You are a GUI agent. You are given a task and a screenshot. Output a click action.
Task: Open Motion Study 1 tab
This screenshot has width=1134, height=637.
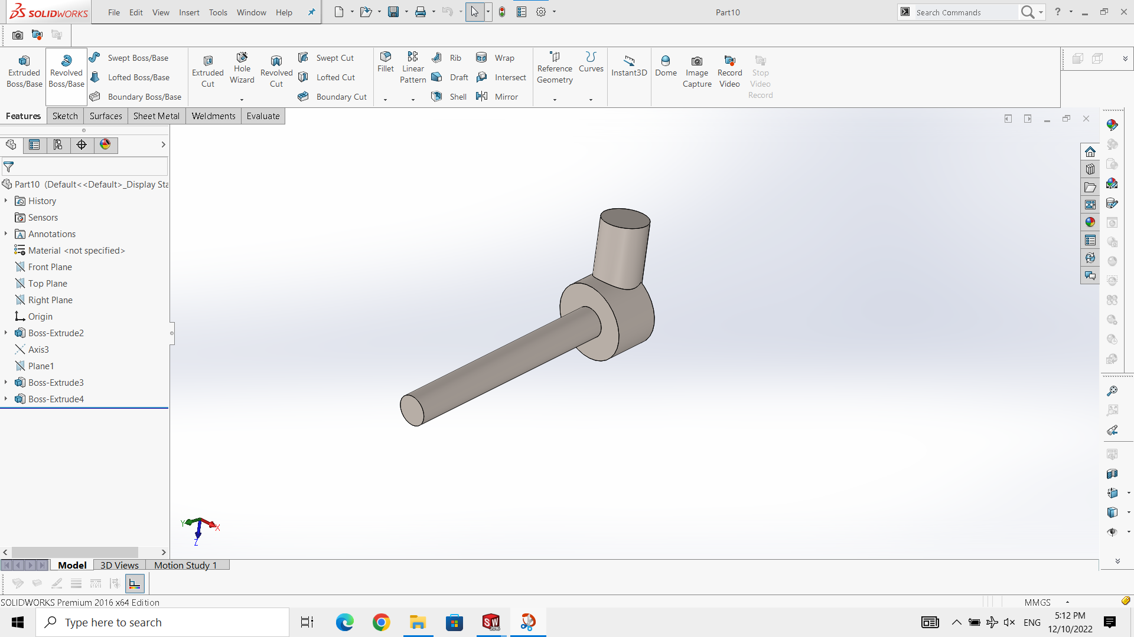click(x=185, y=565)
